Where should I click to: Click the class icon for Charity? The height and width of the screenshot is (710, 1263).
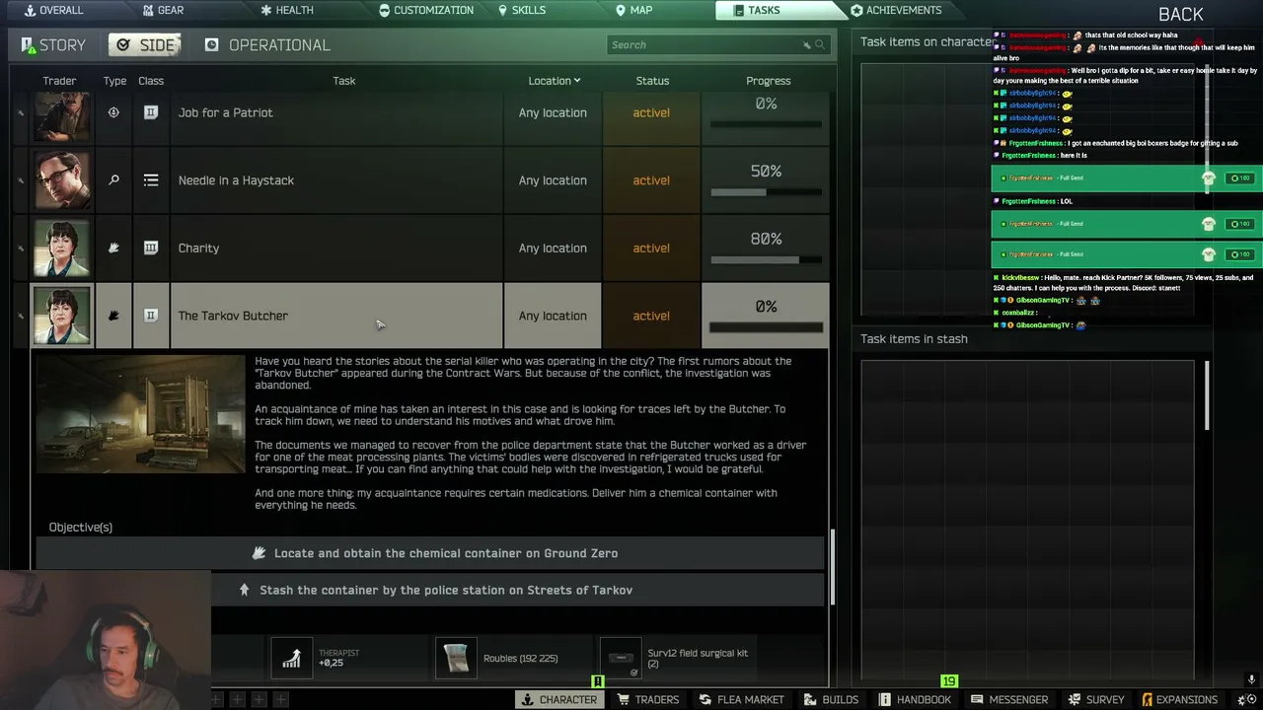151,248
